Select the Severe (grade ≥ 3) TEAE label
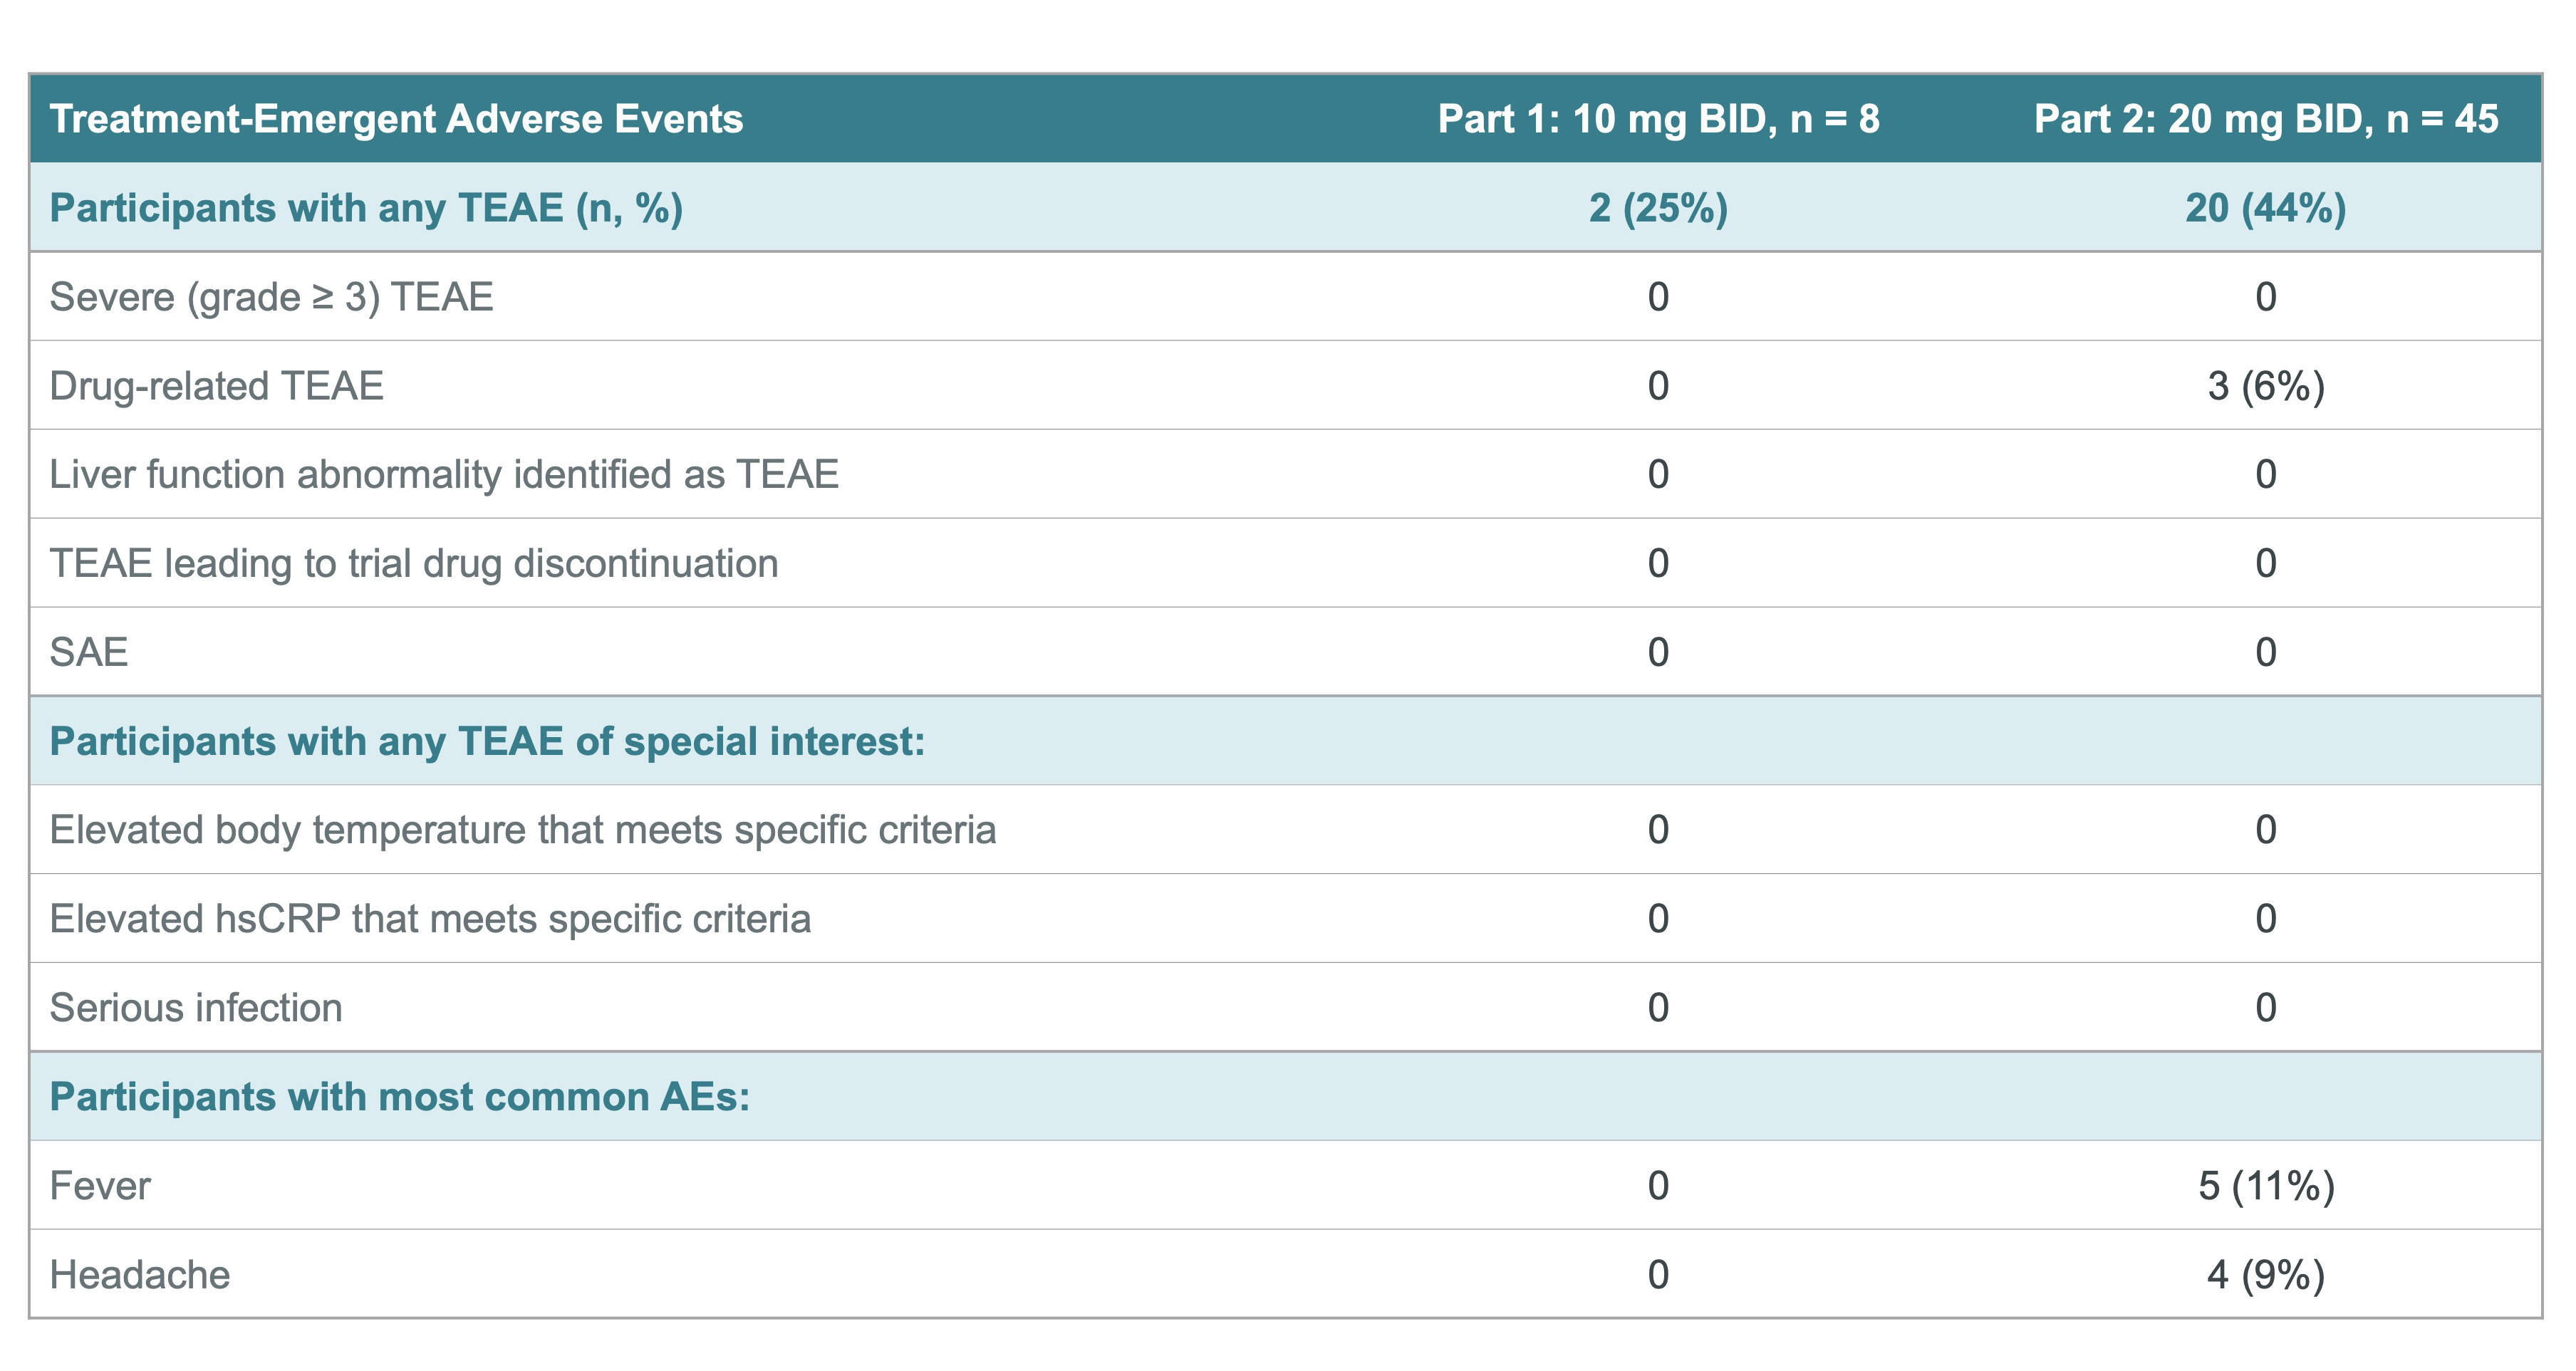 click(x=271, y=297)
